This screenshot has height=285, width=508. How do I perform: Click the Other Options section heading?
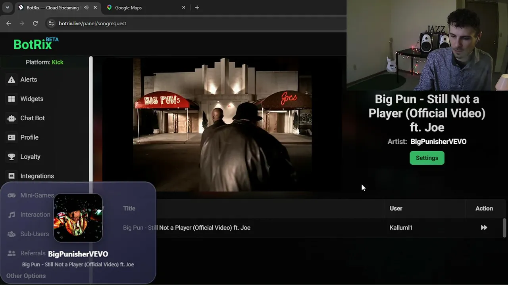coord(26,276)
